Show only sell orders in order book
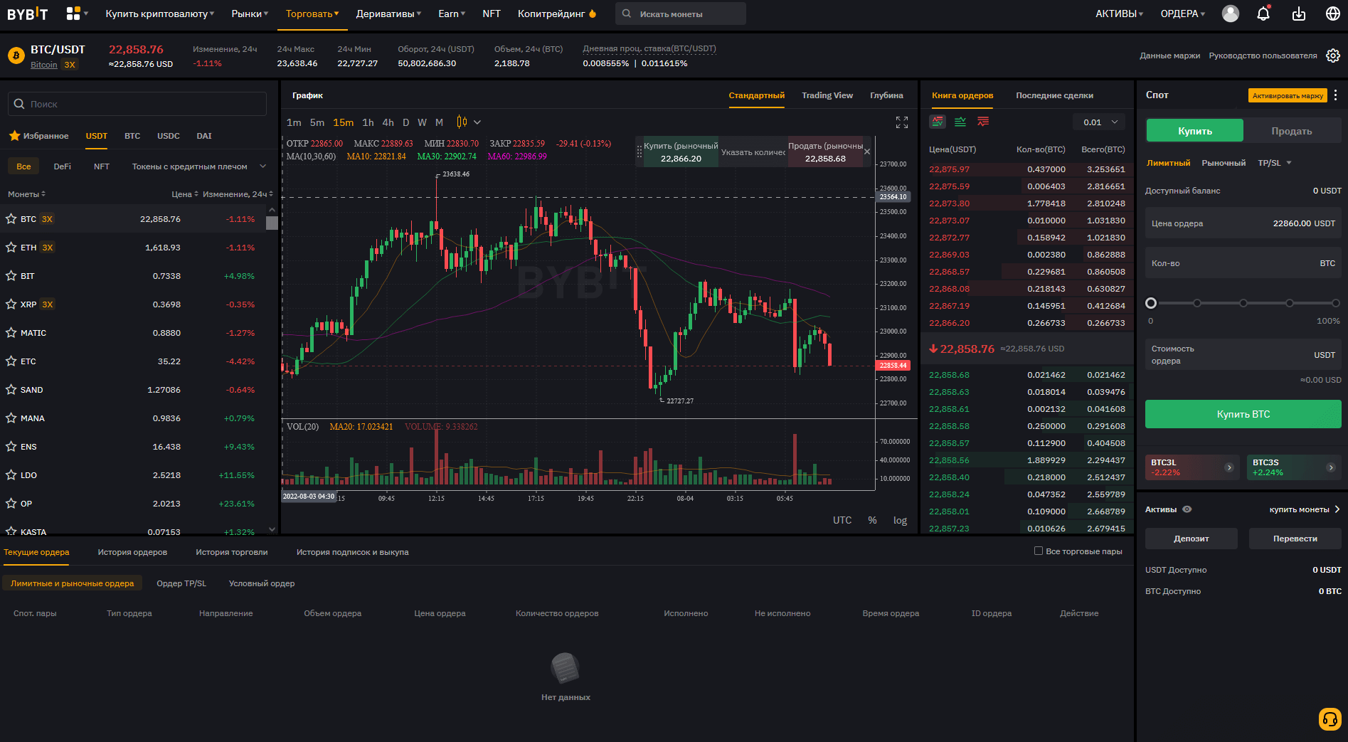The width and height of the screenshot is (1348, 742). click(983, 122)
